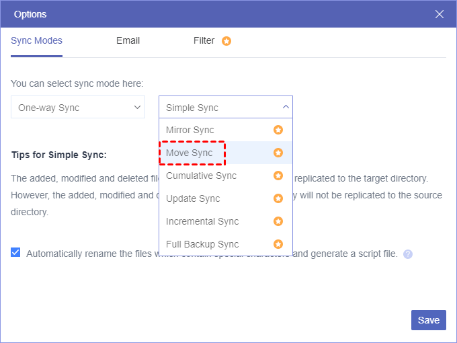Pick Cumulative Sync mode
Image resolution: width=457 pixels, height=343 pixels.
pyautogui.click(x=201, y=176)
